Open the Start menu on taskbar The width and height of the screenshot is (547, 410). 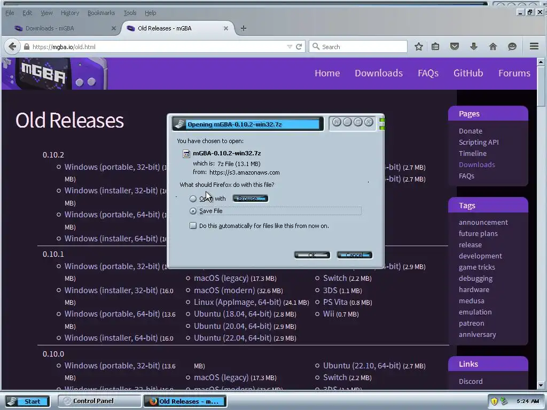click(x=27, y=401)
